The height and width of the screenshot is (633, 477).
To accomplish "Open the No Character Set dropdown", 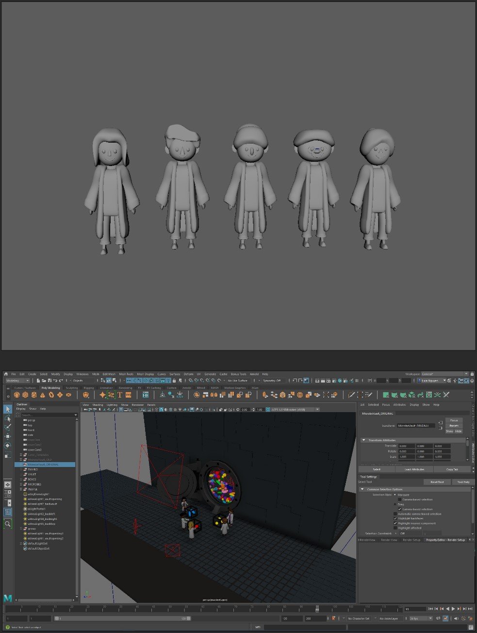I will (x=360, y=618).
